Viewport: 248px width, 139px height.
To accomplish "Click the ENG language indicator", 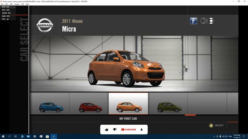I will point(230,136).
